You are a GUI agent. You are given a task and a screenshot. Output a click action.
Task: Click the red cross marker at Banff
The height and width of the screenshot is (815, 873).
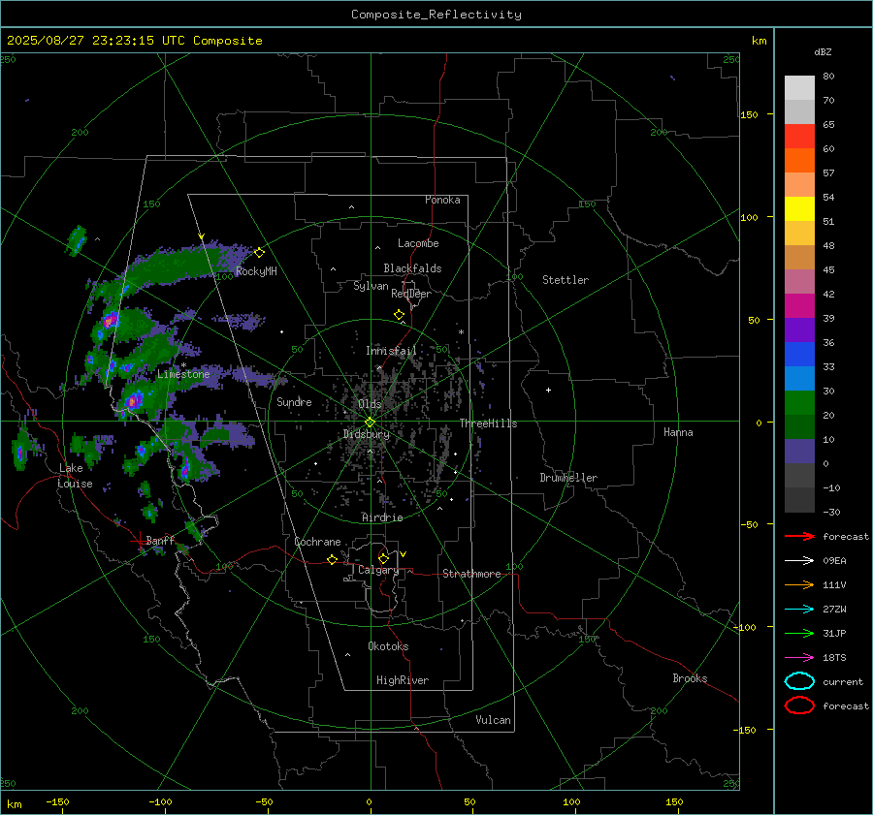click(x=139, y=540)
